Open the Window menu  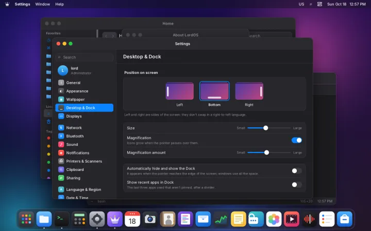point(43,4)
